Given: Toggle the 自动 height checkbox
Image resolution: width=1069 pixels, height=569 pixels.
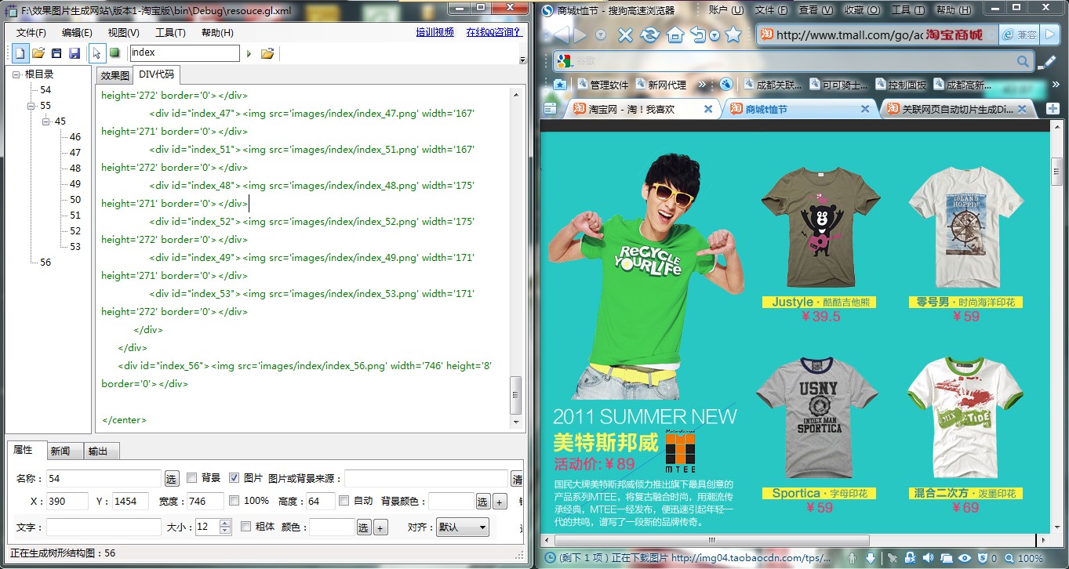Looking at the screenshot, I should tap(344, 500).
